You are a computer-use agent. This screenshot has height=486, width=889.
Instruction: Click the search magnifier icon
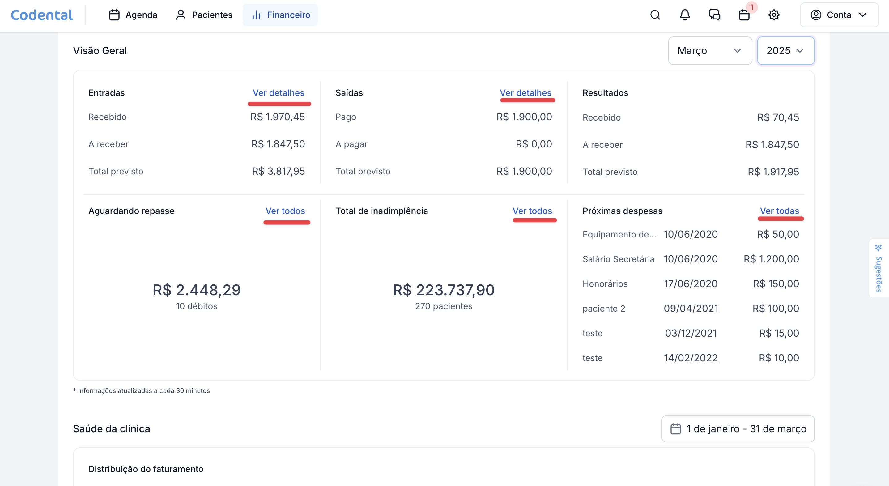click(x=655, y=15)
